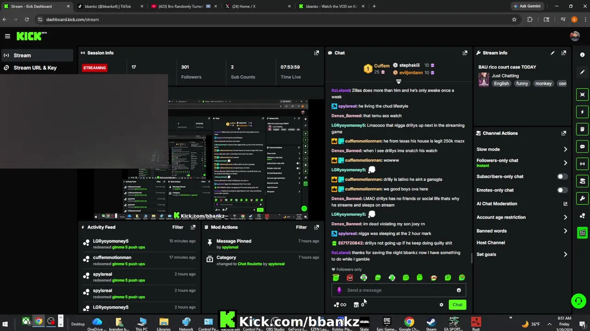Bookmark this page with the star icon
Viewport: 590px width, 331px height.
click(514, 20)
